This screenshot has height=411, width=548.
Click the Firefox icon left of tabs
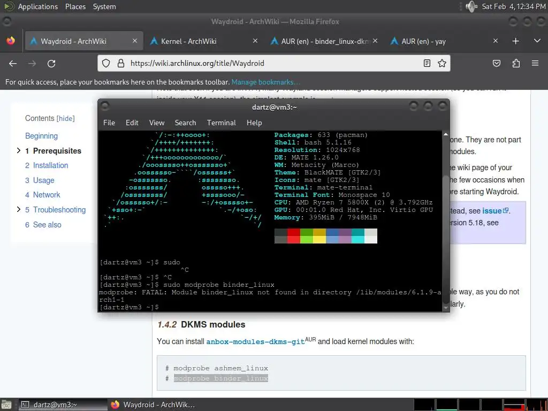point(11,41)
